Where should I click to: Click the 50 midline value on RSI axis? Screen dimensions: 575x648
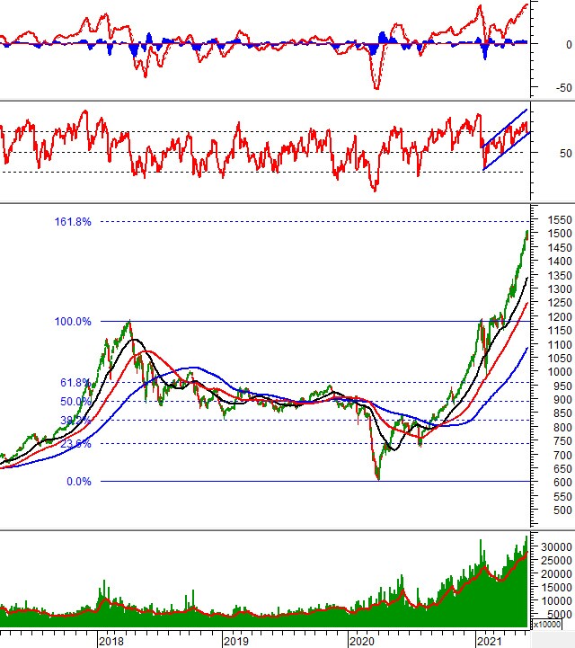(x=566, y=153)
